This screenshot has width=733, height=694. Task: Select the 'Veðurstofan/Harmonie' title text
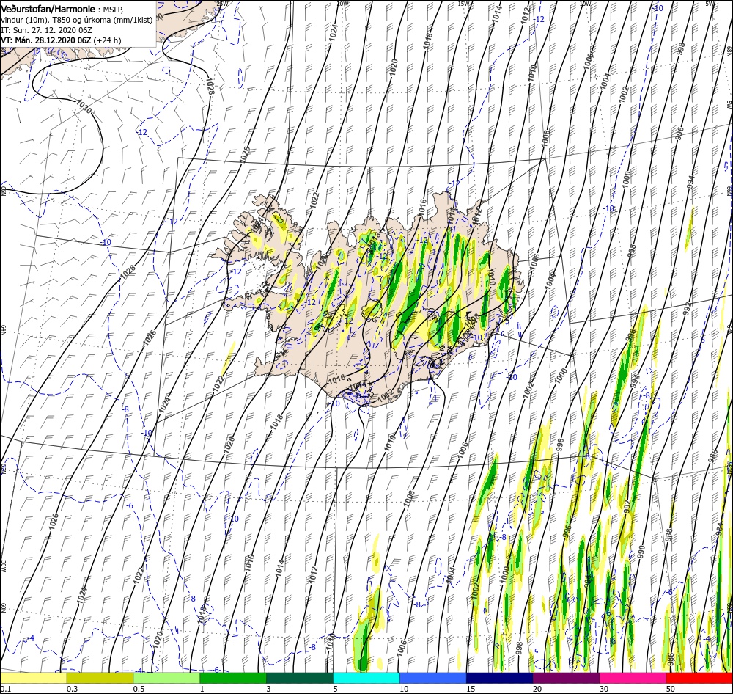coord(48,9)
